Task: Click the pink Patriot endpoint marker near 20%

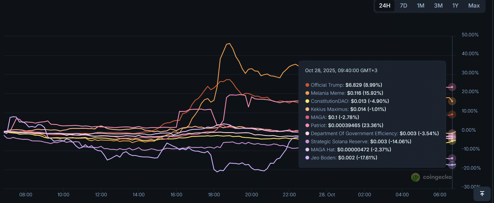Action: tap(452, 87)
